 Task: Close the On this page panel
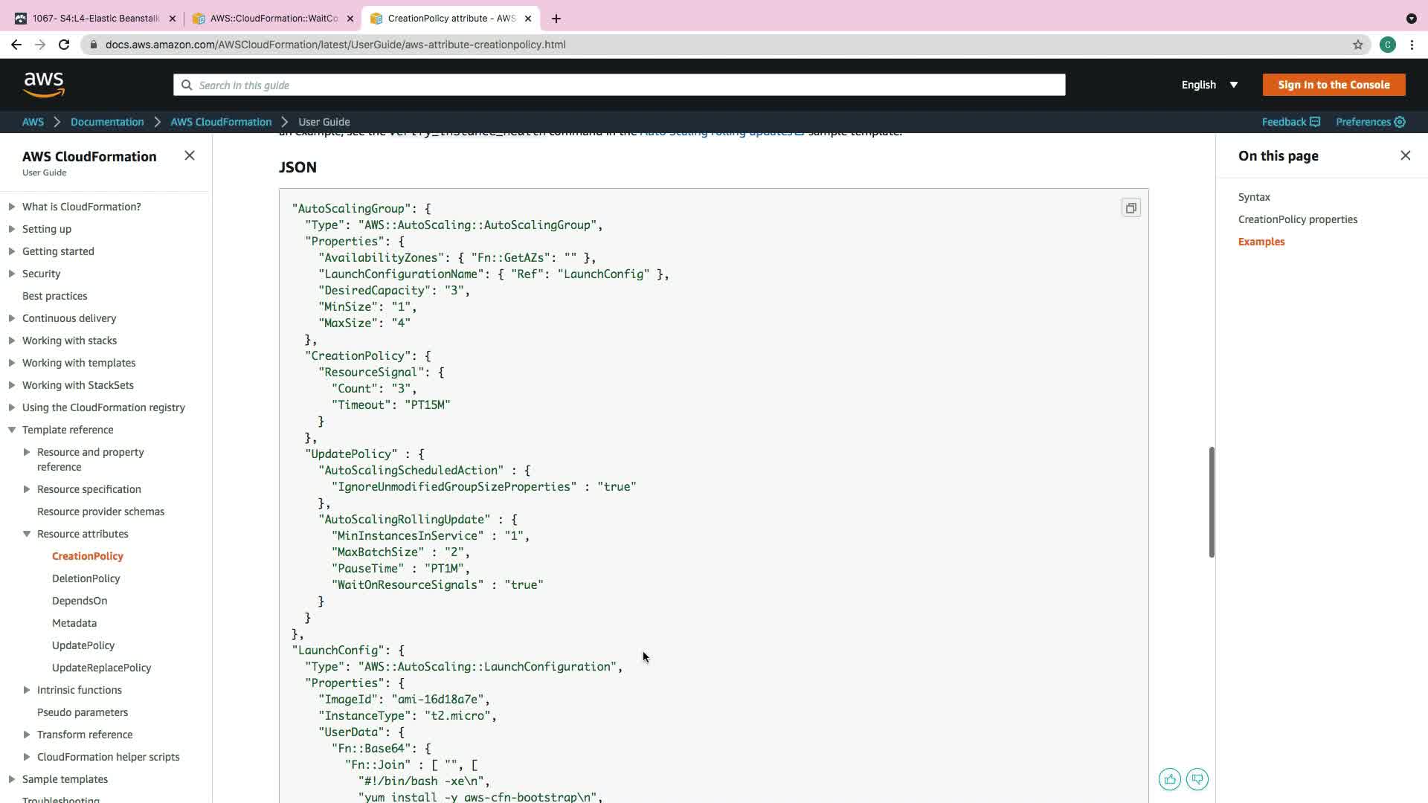coord(1405,155)
